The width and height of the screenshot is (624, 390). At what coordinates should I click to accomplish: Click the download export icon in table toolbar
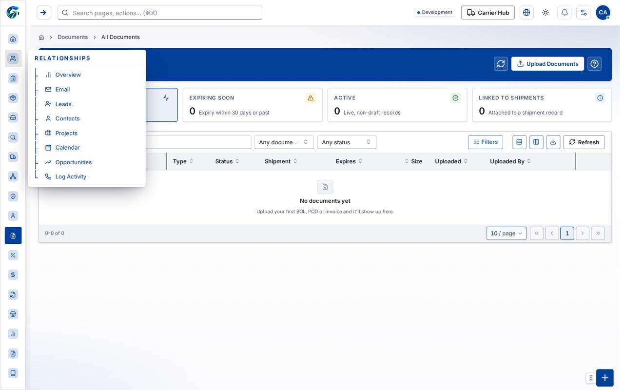(x=553, y=142)
